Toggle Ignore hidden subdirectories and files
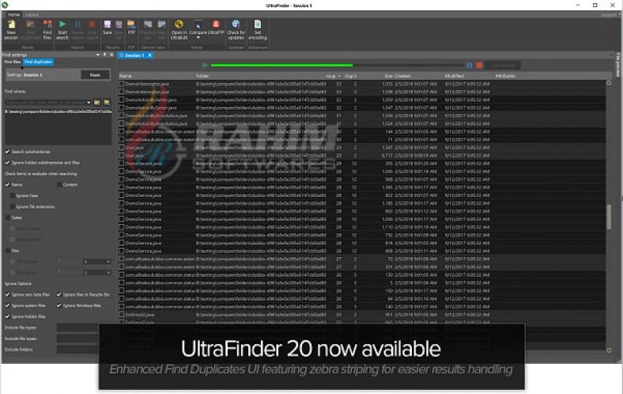The image size is (623, 394). pos(8,163)
